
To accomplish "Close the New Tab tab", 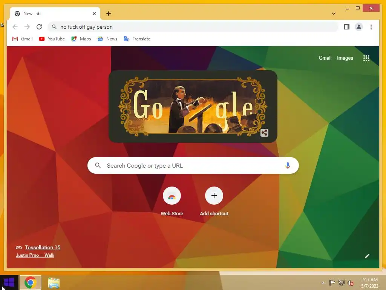I will tap(94, 14).
